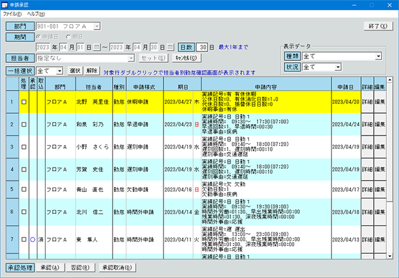
Task: Click the セット(S) button
Action: click(153, 58)
